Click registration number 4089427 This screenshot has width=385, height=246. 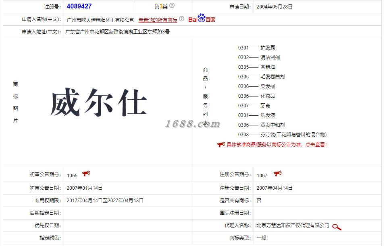[79, 6]
